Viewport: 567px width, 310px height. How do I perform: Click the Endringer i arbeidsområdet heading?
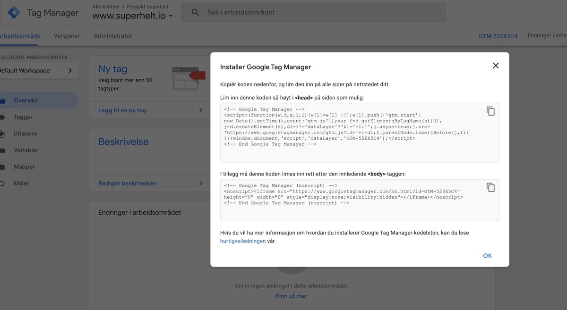[x=139, y=212]
